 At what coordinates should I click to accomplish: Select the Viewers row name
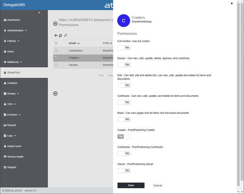pyautogui.click(x=73, y=65)
